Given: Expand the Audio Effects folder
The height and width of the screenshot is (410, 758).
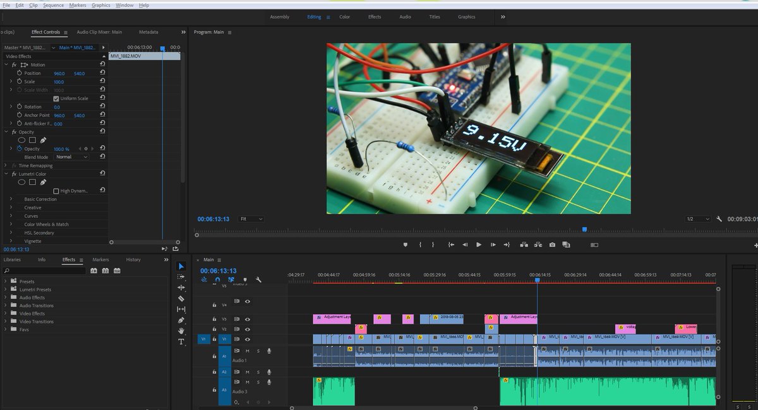Looking at the screenshot, I should pyautogui.click(x=6, y=298).
